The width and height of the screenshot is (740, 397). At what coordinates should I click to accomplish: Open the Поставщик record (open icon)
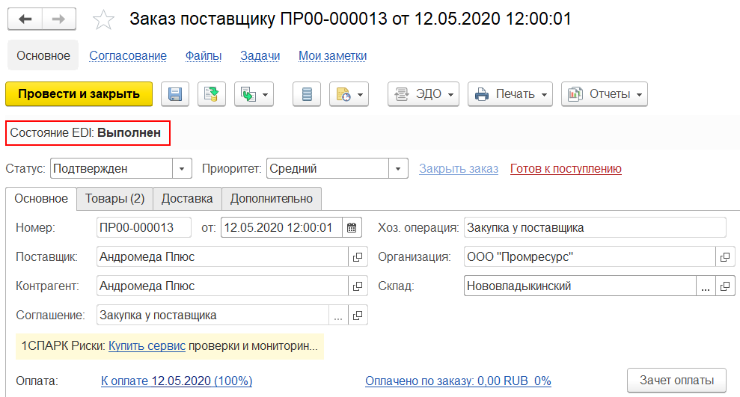point(358,257)
